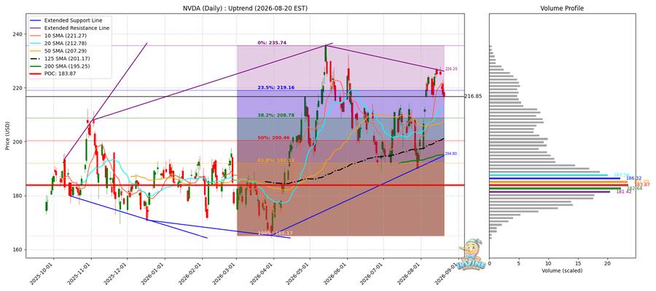Click the '2026-05-01' date tick
This screenshot has width=656, height=291.
pos(300,274)
